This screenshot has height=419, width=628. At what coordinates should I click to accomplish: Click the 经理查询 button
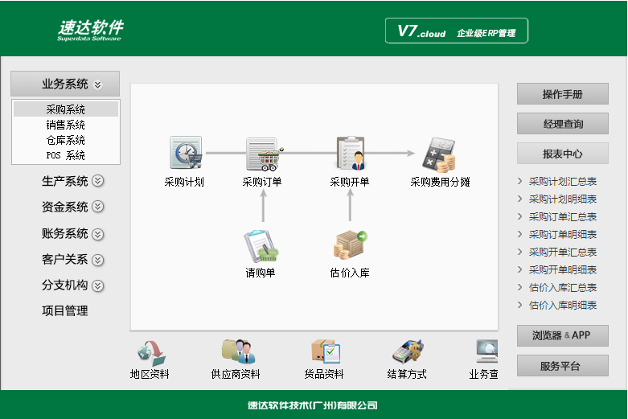point(563,124)
